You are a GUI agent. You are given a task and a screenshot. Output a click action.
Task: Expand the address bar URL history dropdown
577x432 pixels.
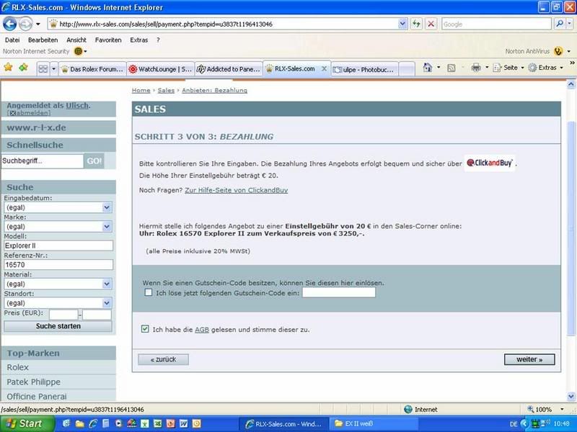(x=402, y=24)
